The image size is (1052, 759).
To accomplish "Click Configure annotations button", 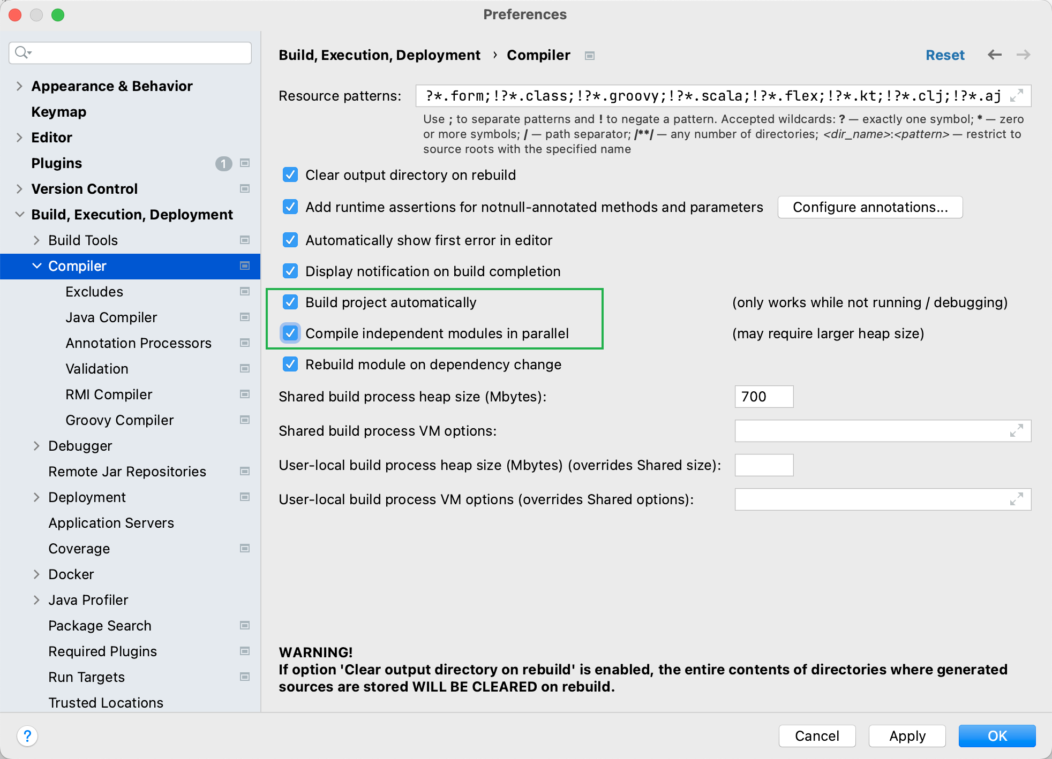I will 869,207.
